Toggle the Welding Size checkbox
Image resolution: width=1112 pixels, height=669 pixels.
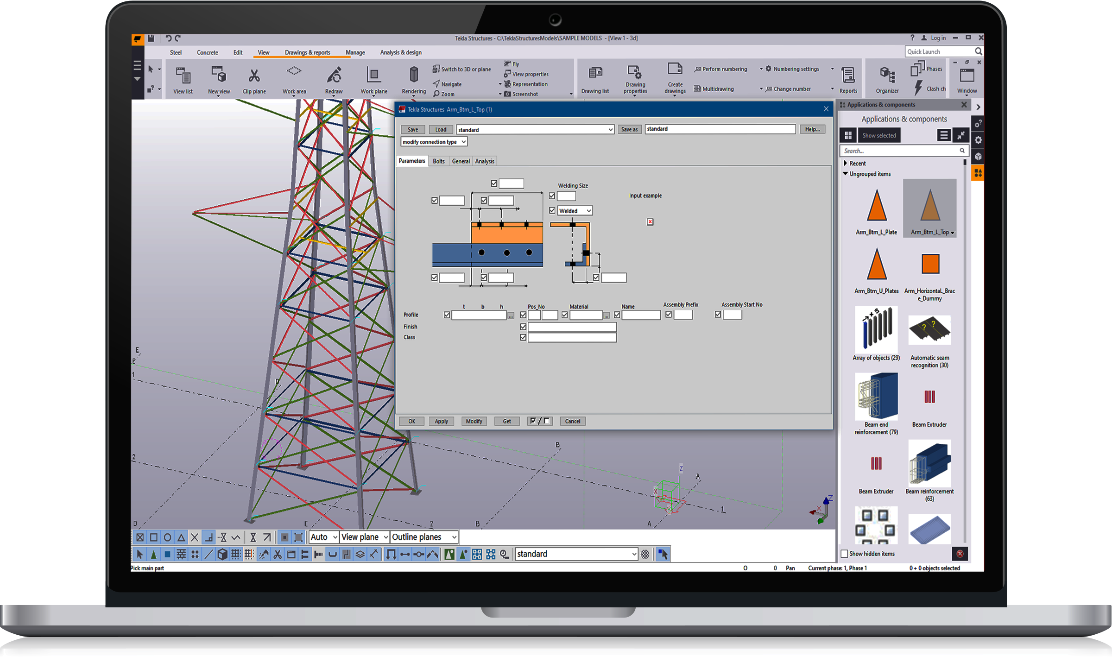tap(552, 196)
